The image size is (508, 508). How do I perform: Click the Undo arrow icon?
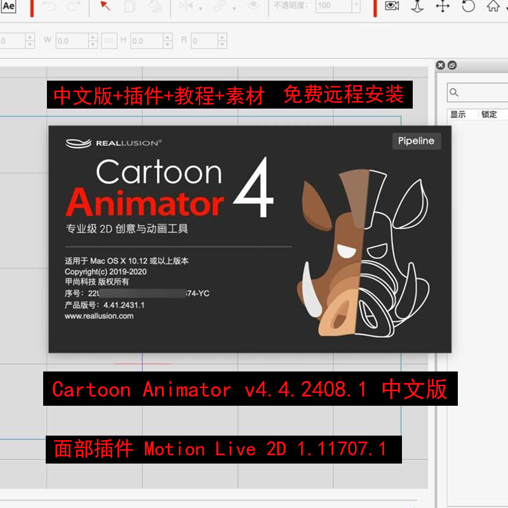click(x=50, y=6)
